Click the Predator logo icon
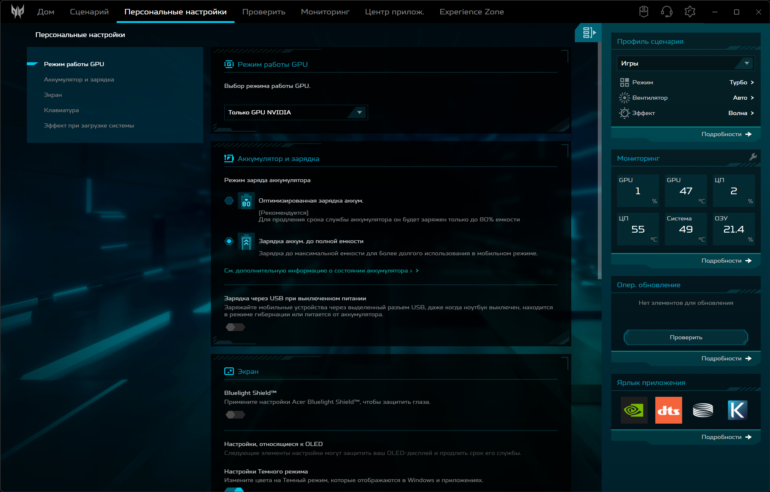The height and width of the screenshot is (492, 770). 18,12
